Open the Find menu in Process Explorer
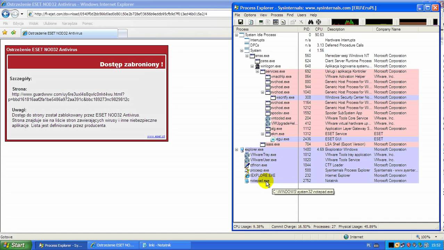This screenshot has height=250, width=444. coord(290,15)
